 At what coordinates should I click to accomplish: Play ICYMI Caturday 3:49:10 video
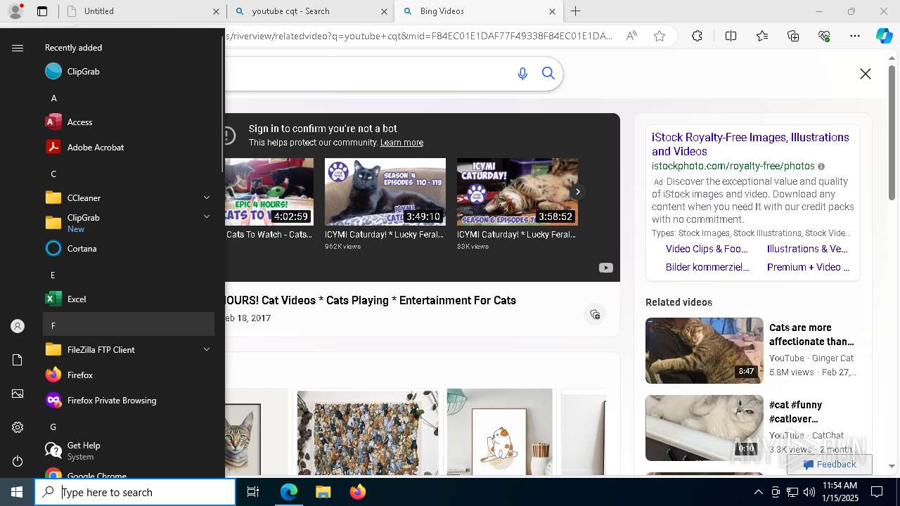coord(385,192)
